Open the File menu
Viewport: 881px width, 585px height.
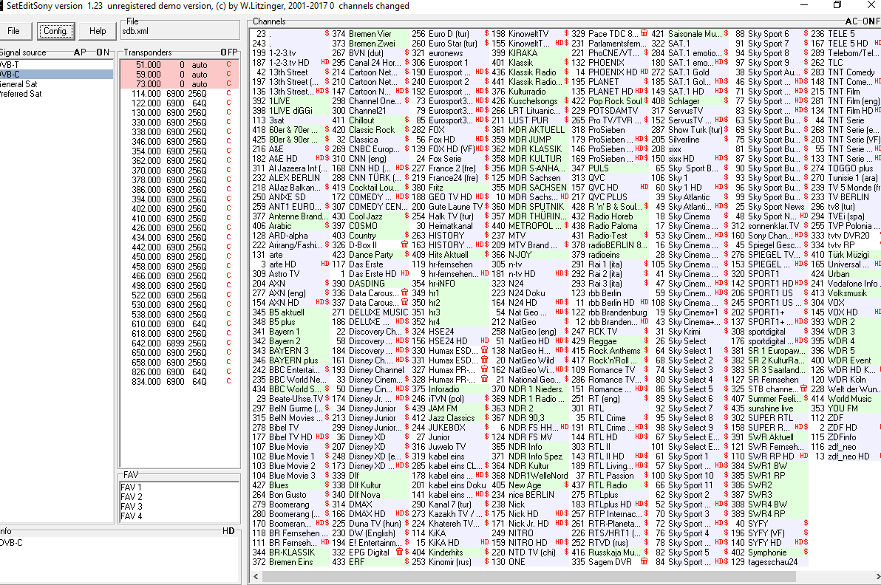(x=14, y=31)
